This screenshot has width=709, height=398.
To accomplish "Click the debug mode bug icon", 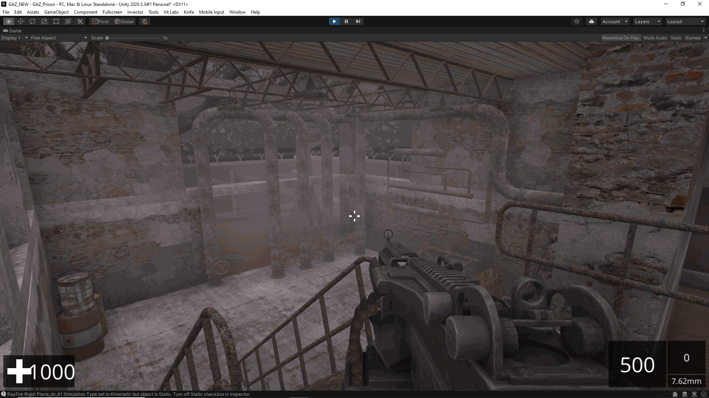I will coord(675,394).
